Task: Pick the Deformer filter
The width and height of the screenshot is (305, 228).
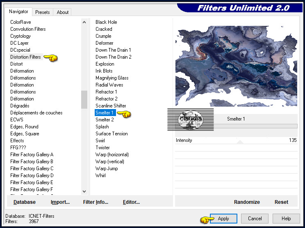Action: (104, 43)
